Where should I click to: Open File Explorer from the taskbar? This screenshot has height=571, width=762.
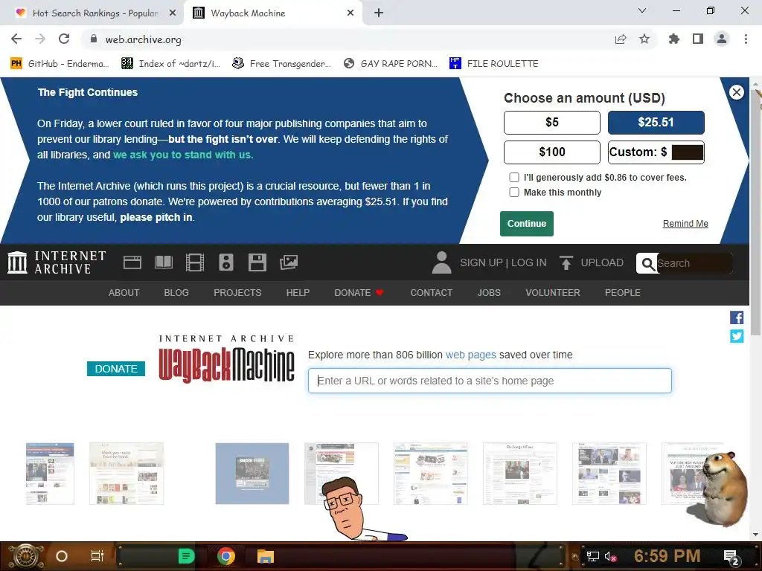(266, 556)
